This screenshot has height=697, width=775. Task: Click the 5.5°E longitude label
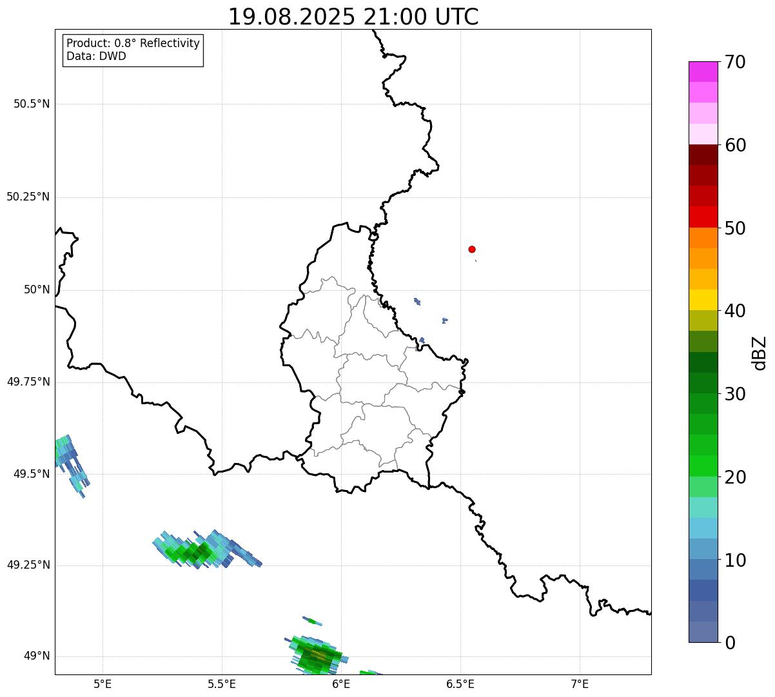[222, 684]
